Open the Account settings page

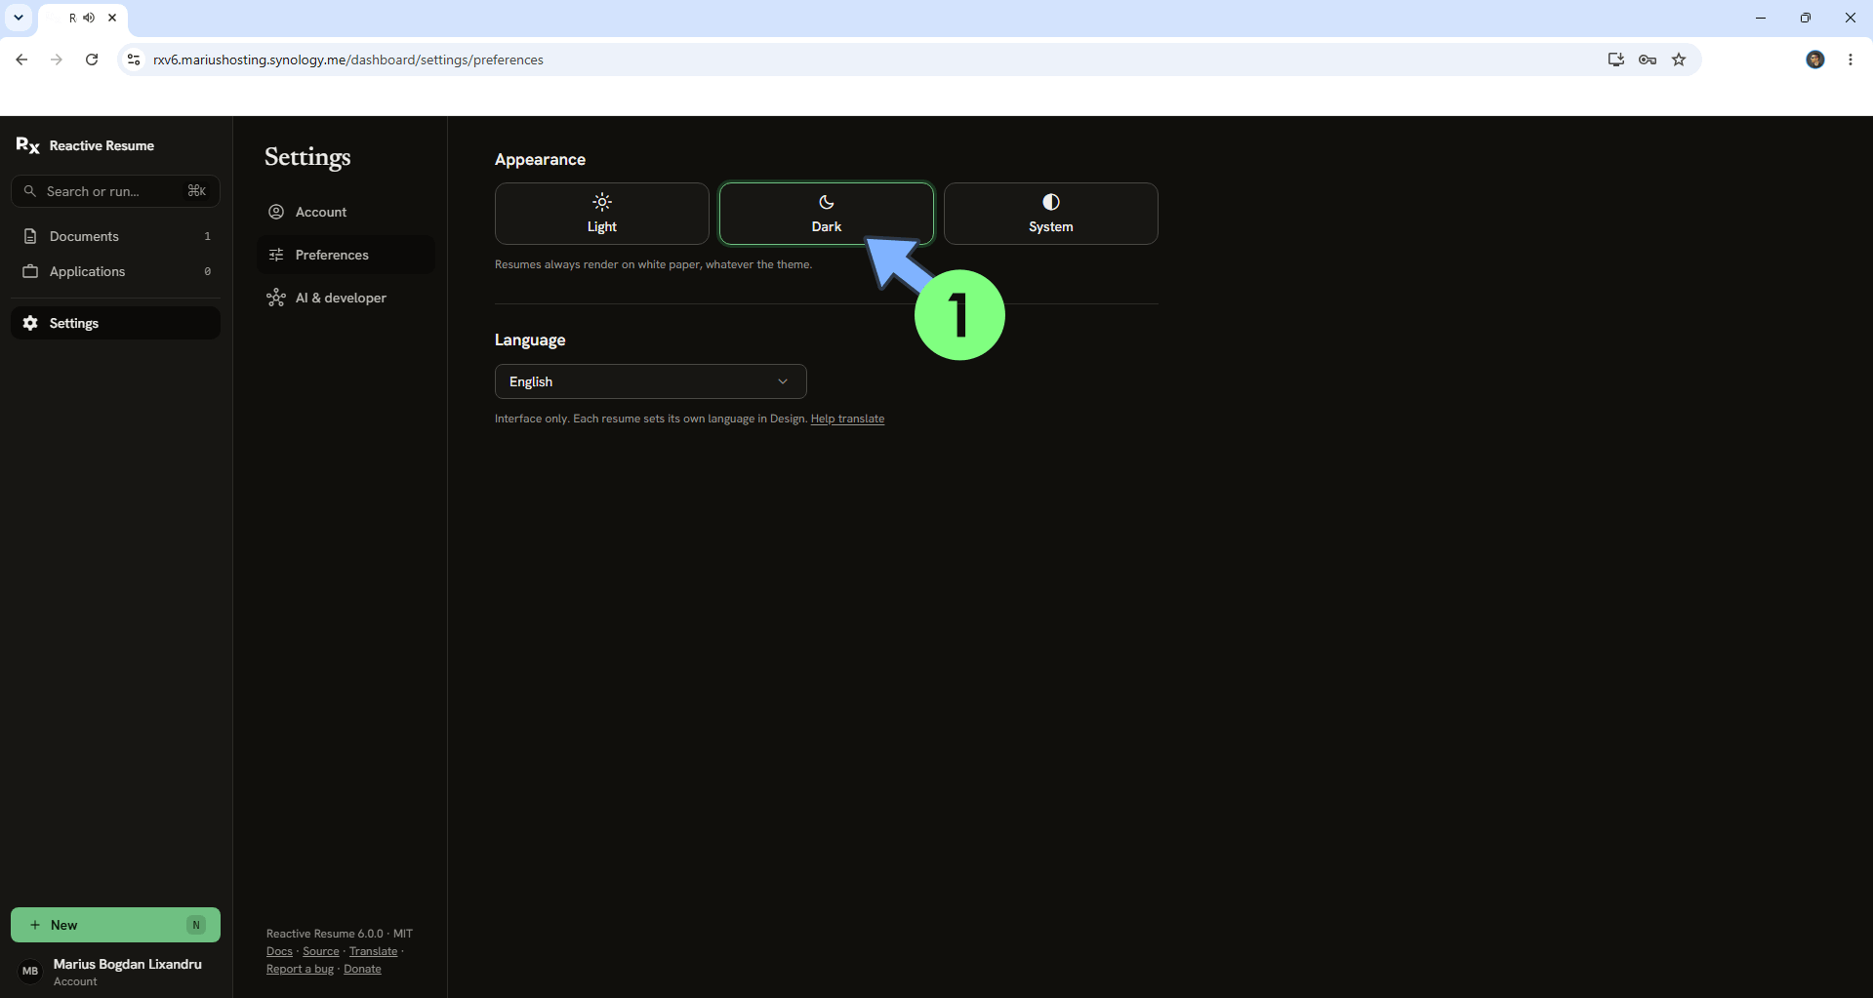tap(346, 212)
